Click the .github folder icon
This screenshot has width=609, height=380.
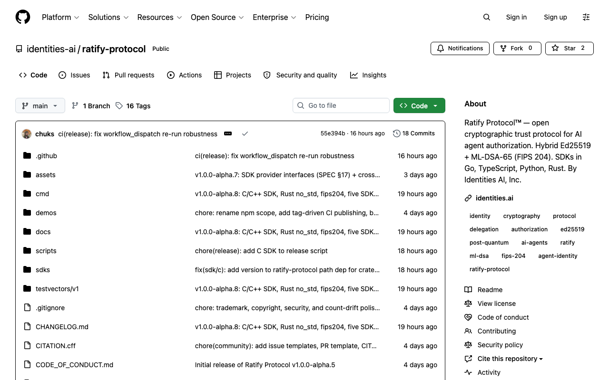[27, 155]
